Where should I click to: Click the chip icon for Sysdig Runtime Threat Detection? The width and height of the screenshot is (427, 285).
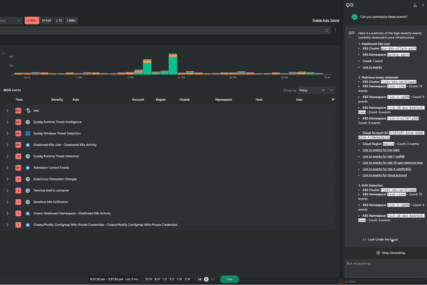click(28, 156)
